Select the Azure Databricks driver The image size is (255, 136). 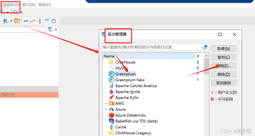click(x=130, y=115)
